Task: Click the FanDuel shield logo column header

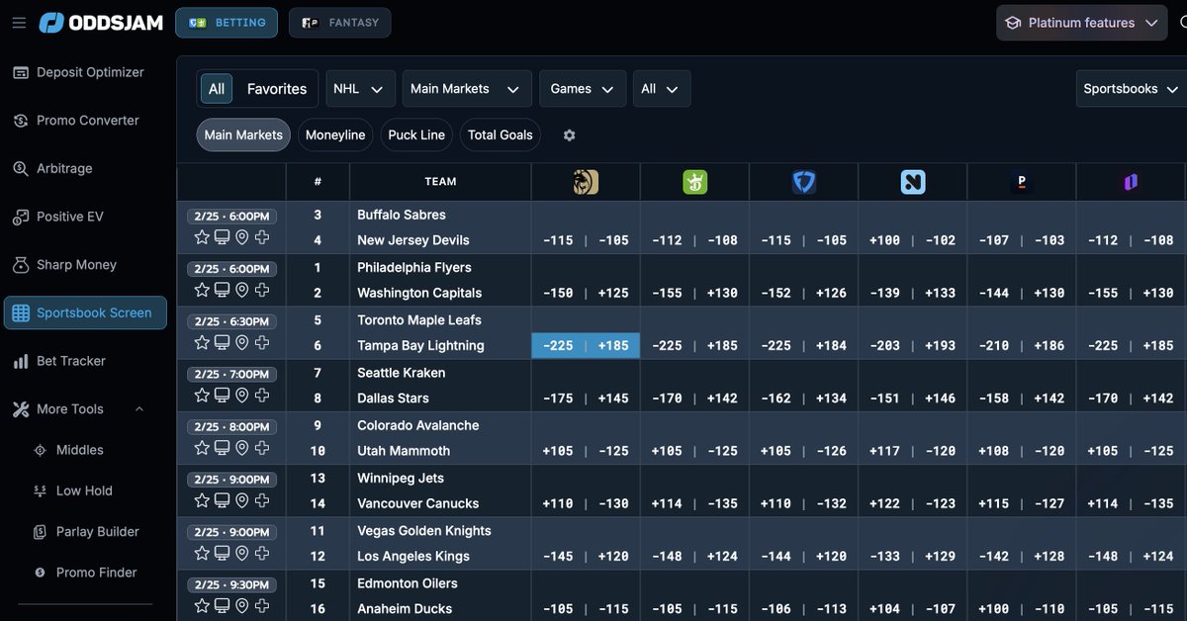Action: [803, 182]
